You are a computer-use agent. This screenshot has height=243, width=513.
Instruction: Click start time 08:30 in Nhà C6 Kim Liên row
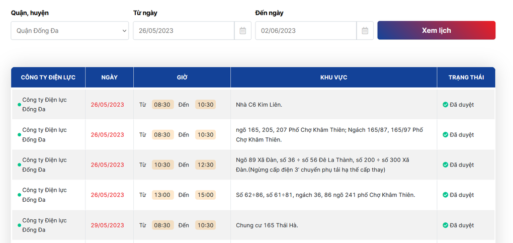point(162,105)
